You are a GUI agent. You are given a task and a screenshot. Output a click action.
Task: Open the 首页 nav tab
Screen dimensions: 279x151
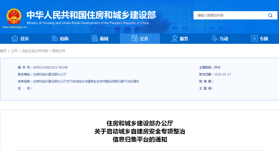point(20,38)
